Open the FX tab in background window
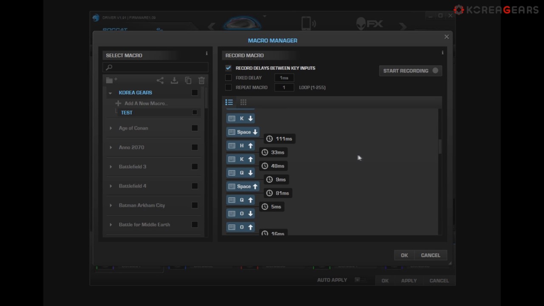544x306 pixels. [369, 24]
